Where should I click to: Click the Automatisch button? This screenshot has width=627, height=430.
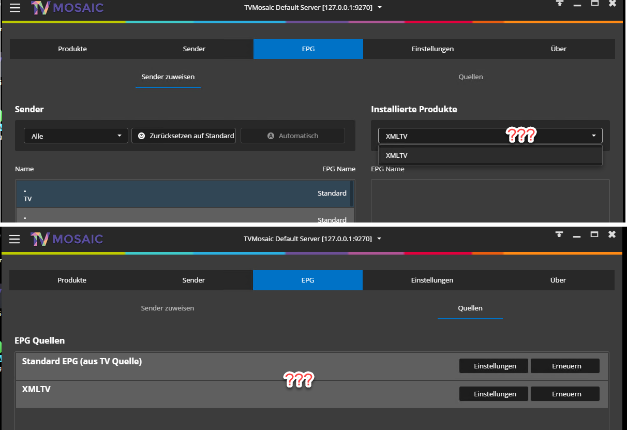click(293, 136)
